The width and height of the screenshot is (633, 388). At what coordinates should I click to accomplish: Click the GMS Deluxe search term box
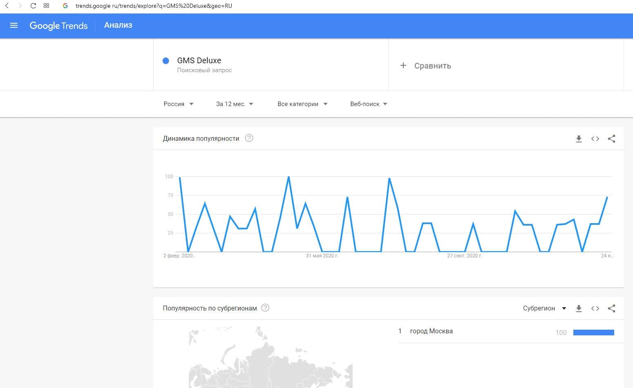[271, 65]
